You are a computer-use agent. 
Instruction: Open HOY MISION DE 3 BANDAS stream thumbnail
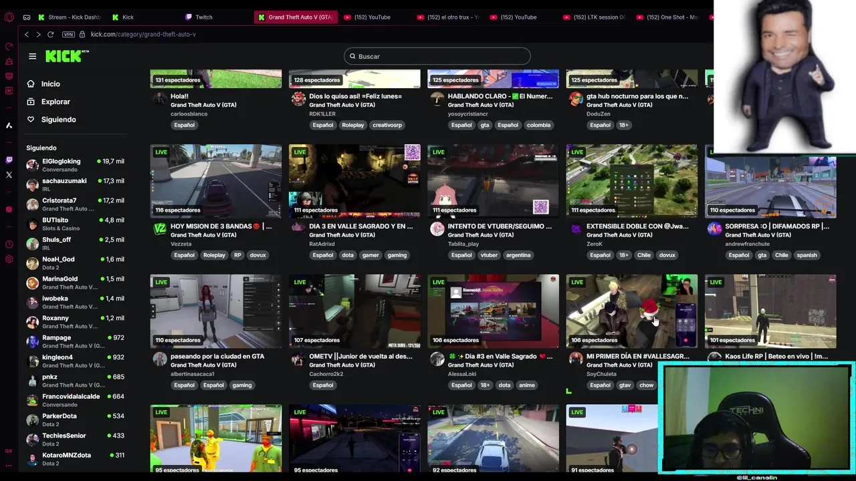216,181
